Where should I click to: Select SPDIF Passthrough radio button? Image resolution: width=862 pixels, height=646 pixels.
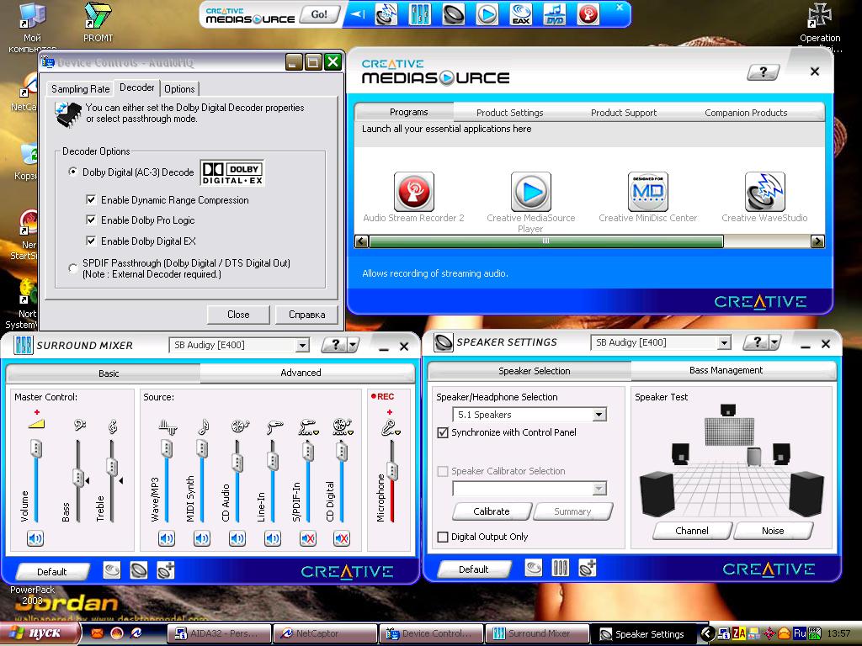pos(72,268)
